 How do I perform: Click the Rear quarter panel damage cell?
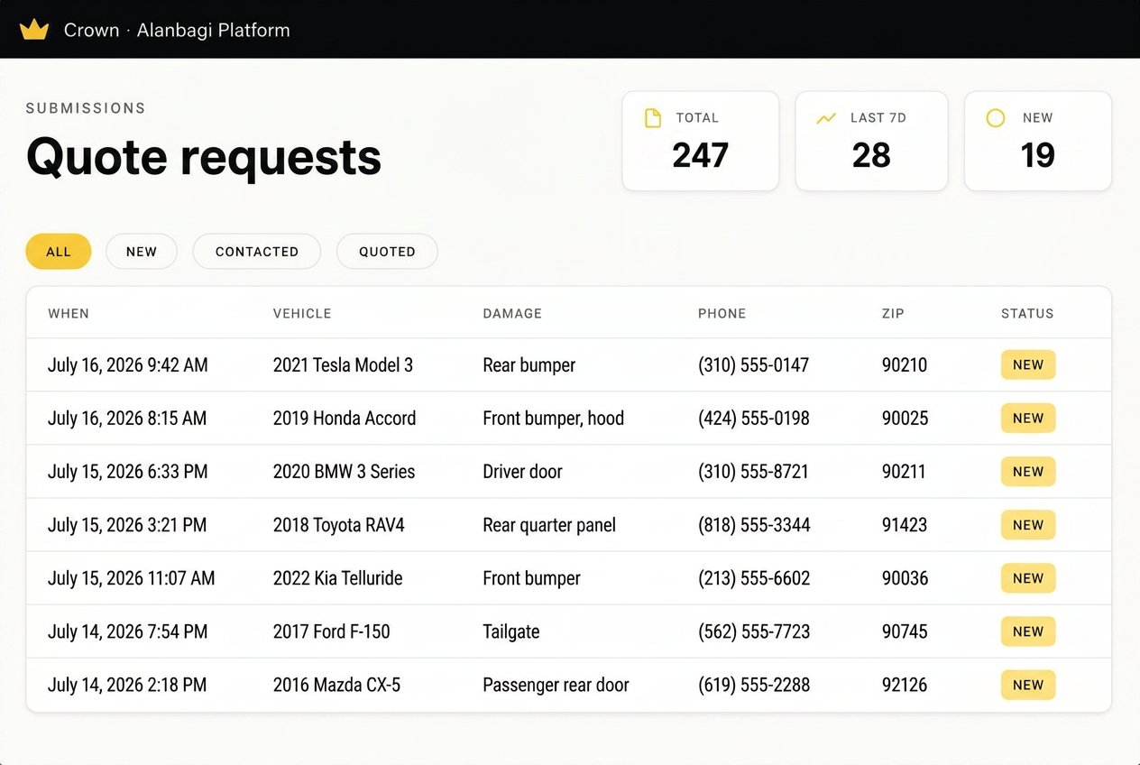pyautogui.click(x=549, y=525)
